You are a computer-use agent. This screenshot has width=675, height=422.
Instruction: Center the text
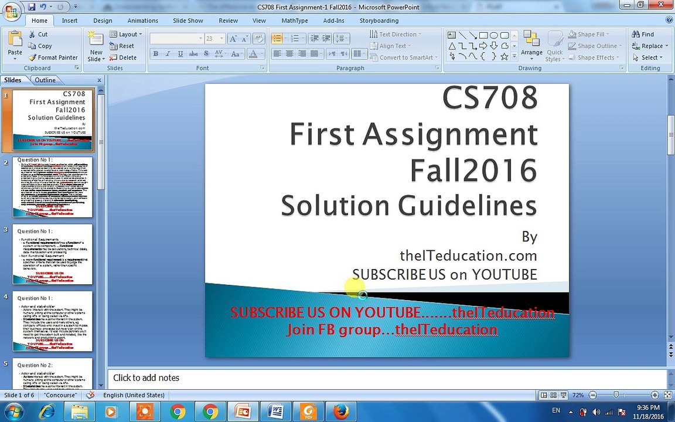tap(289, 54)
